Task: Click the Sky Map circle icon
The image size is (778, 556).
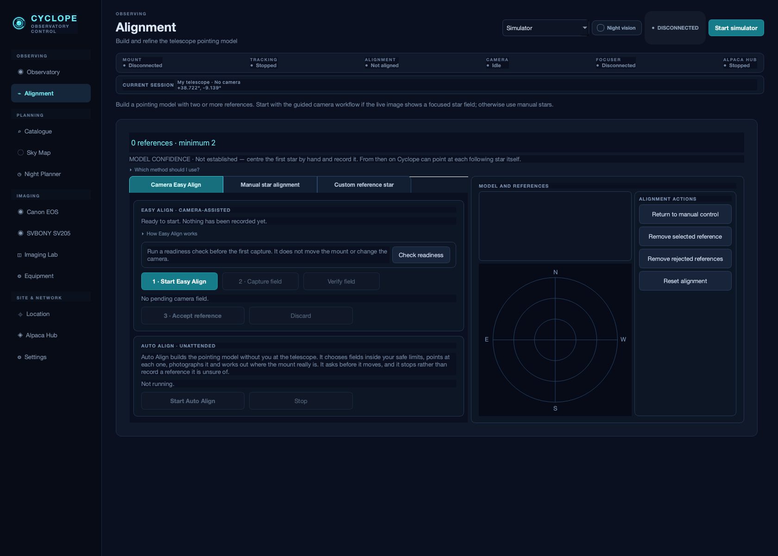Action: tap(20, 152)
